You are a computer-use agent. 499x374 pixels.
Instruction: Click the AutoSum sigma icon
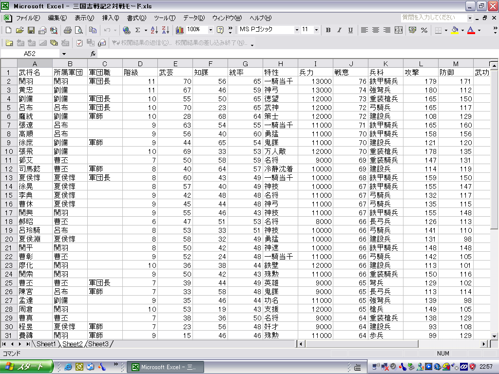point(137,30)
